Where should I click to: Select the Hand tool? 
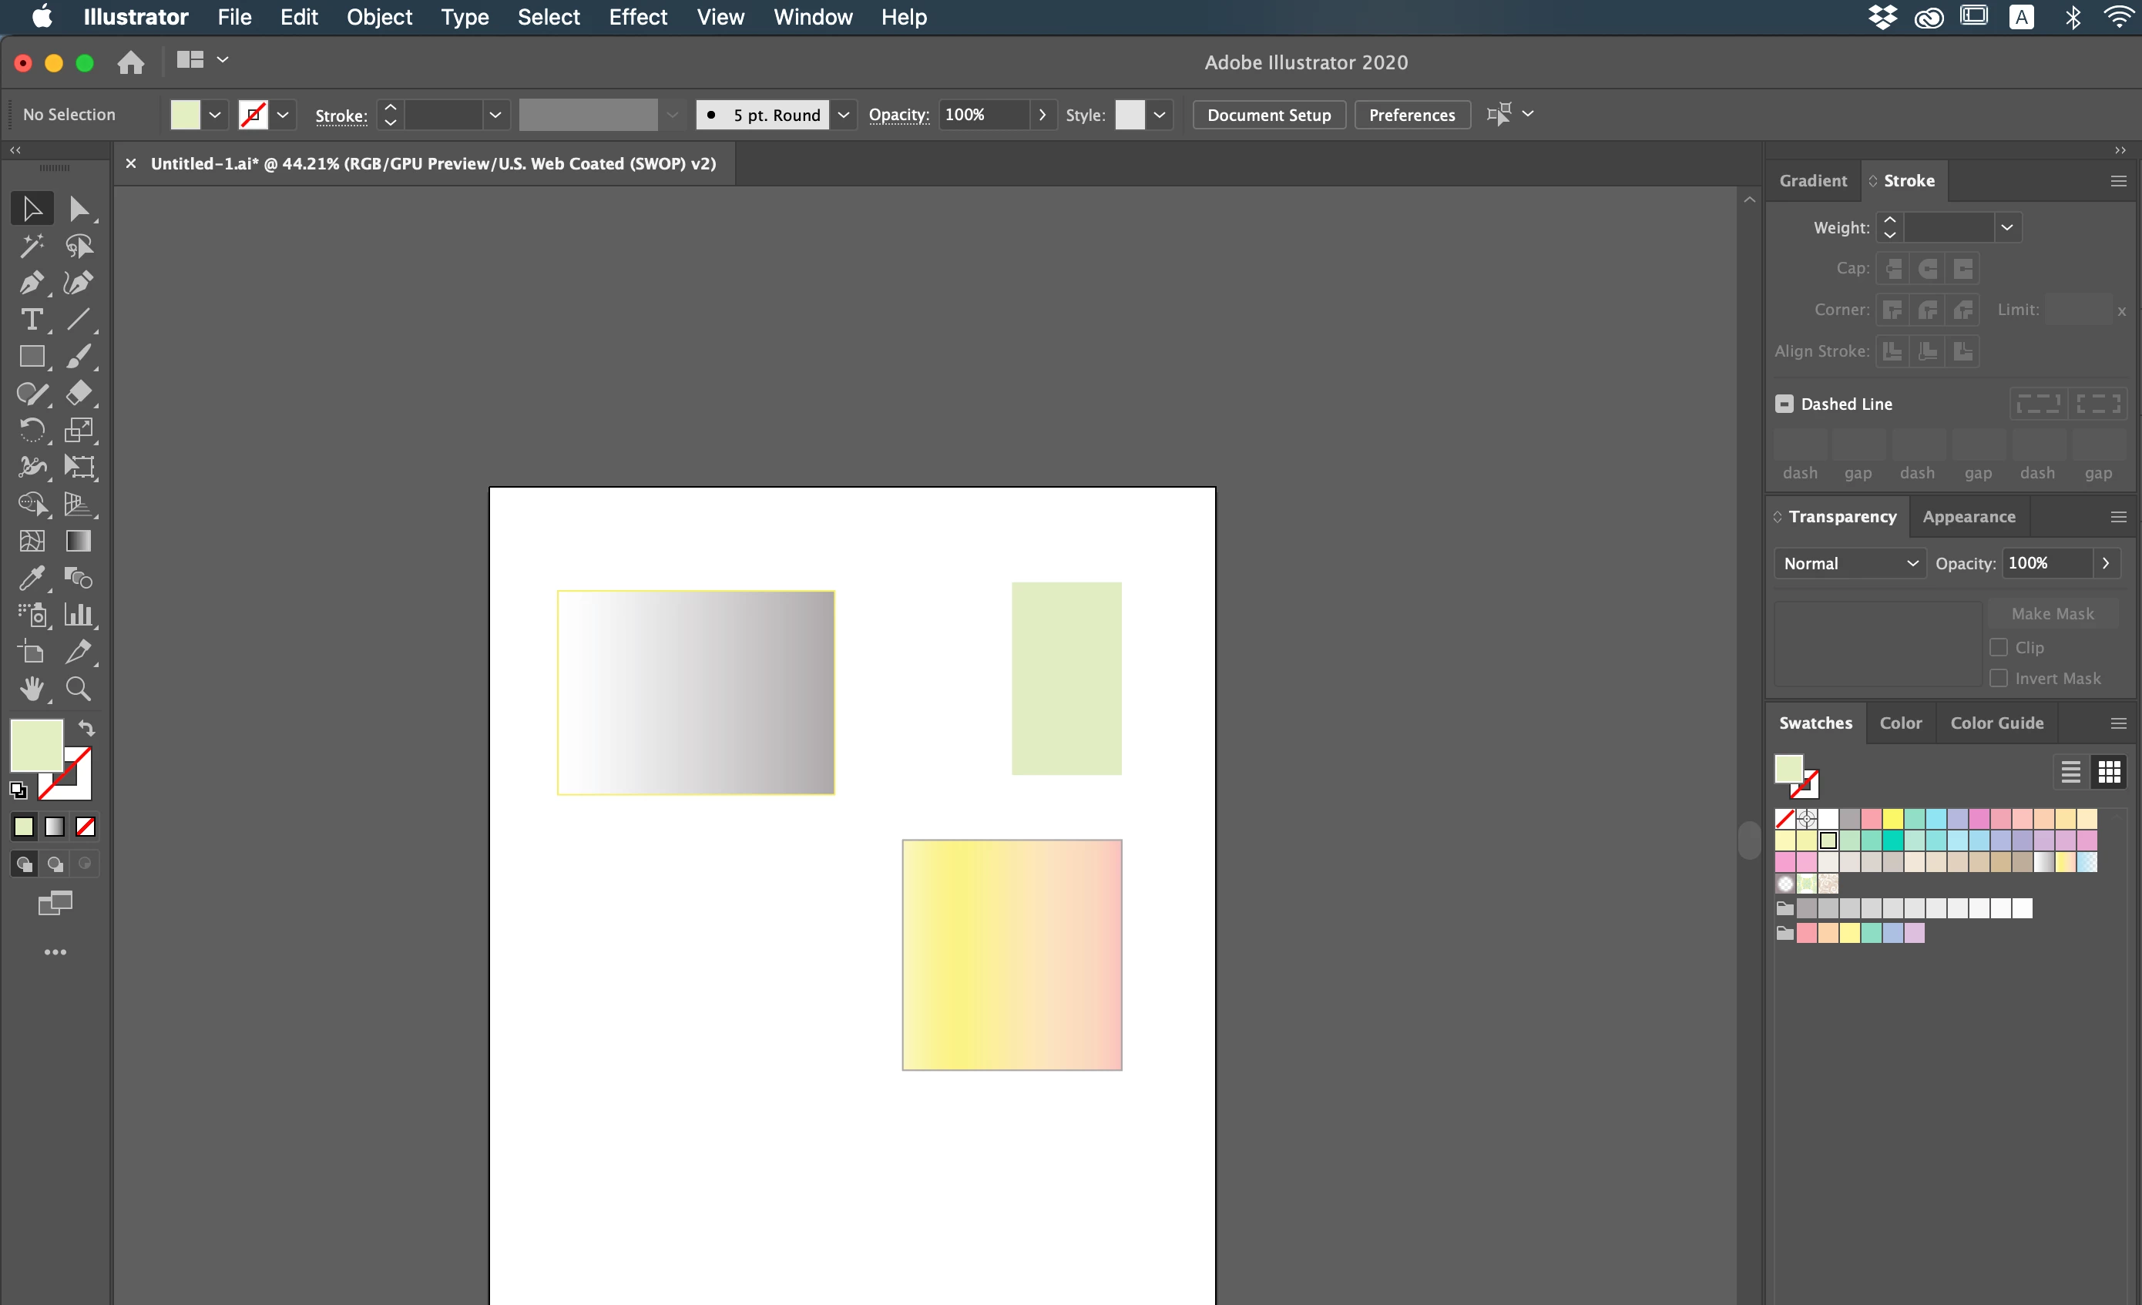32,689
